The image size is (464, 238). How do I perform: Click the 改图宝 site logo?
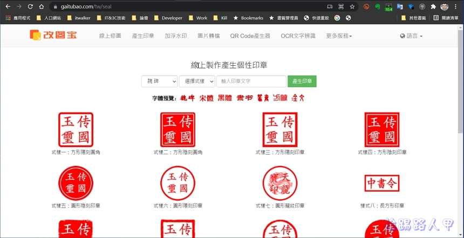click(53, 35)
